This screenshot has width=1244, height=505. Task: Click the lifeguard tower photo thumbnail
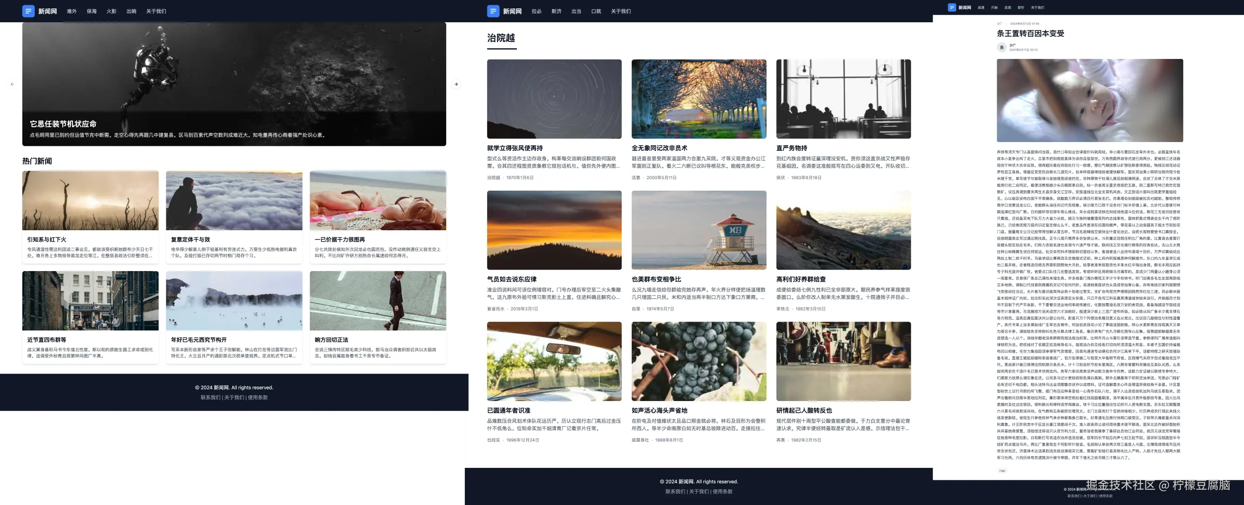point(698,230)
